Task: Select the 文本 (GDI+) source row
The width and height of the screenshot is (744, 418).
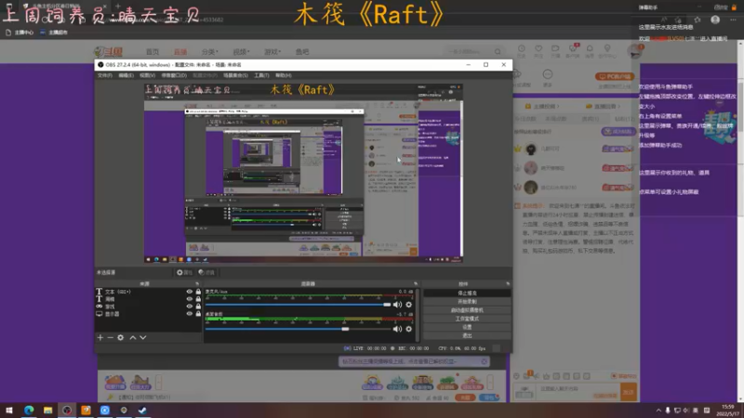Action: 149,292
